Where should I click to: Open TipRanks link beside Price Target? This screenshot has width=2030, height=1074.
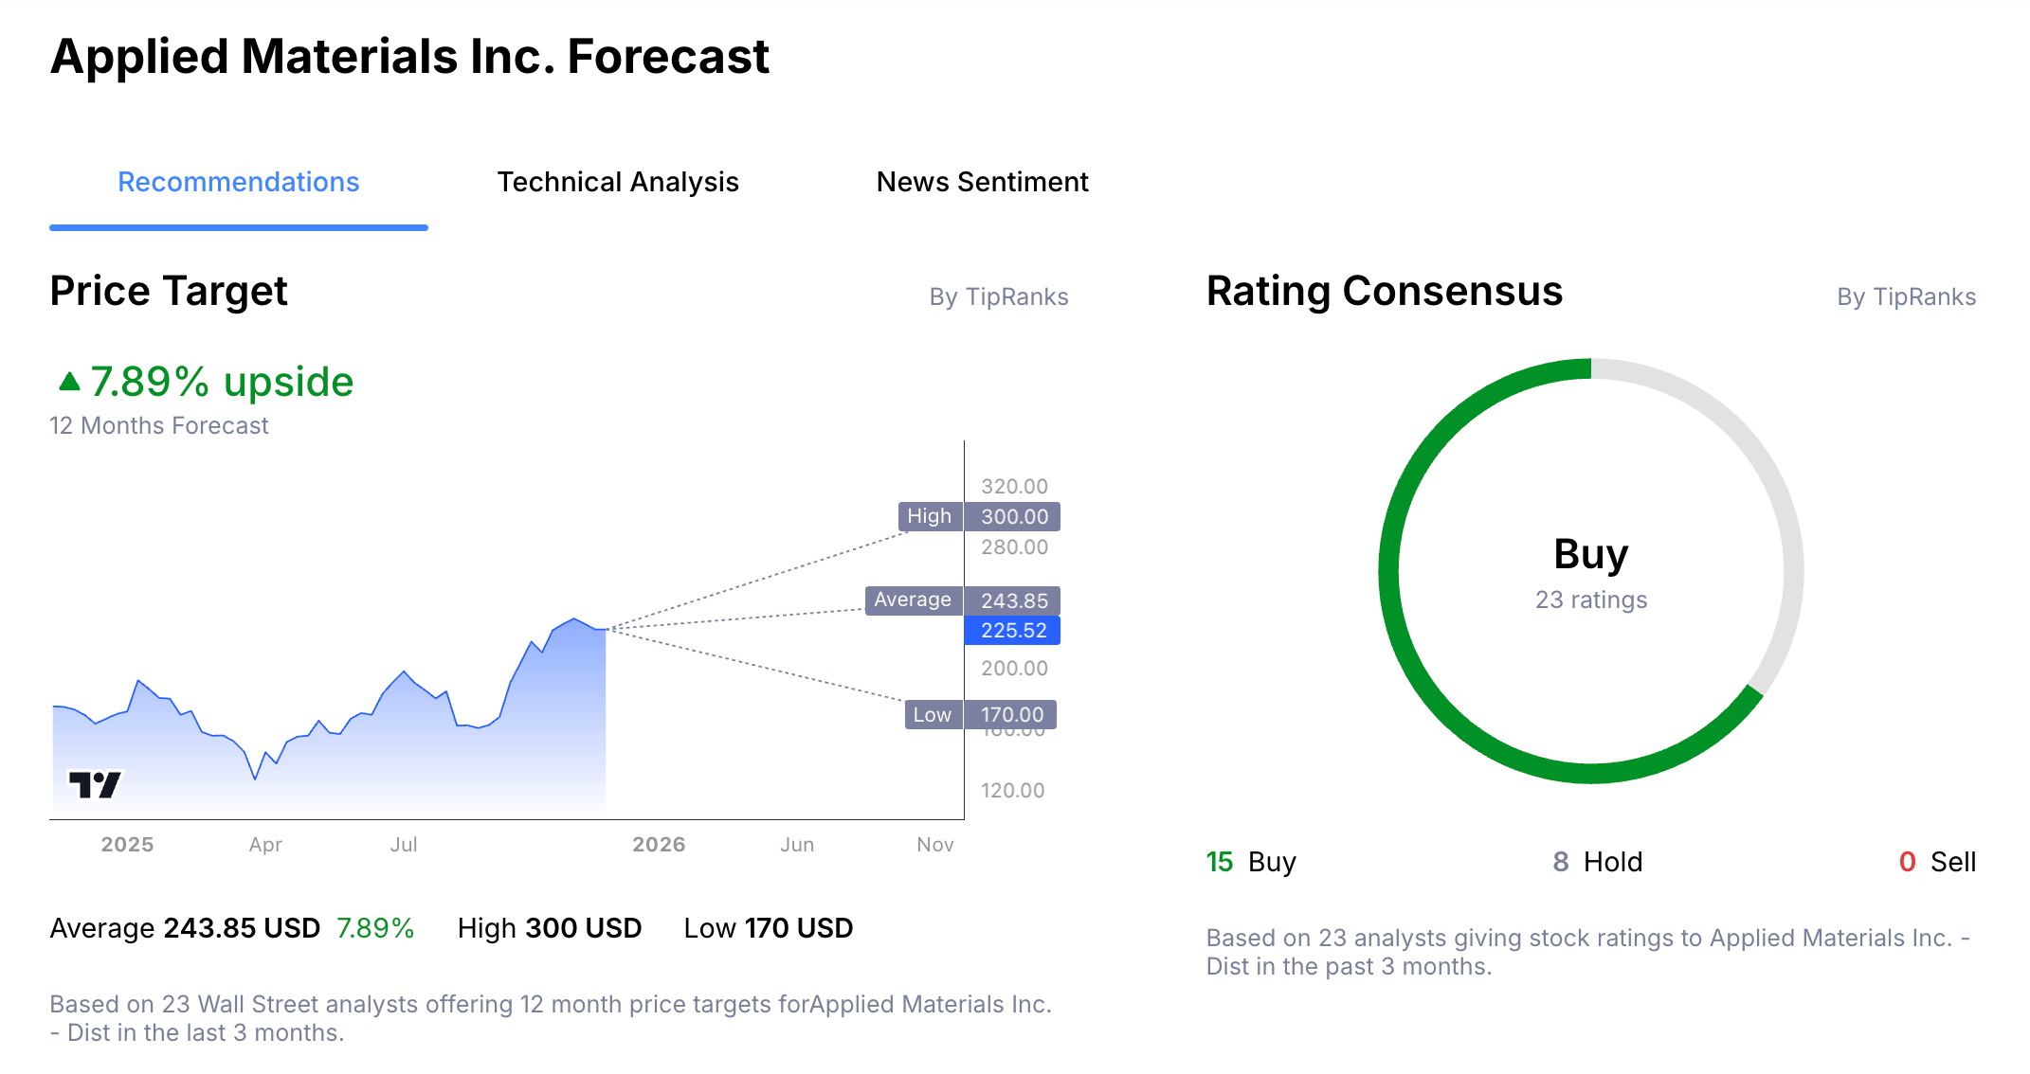[x=999, y=296]
